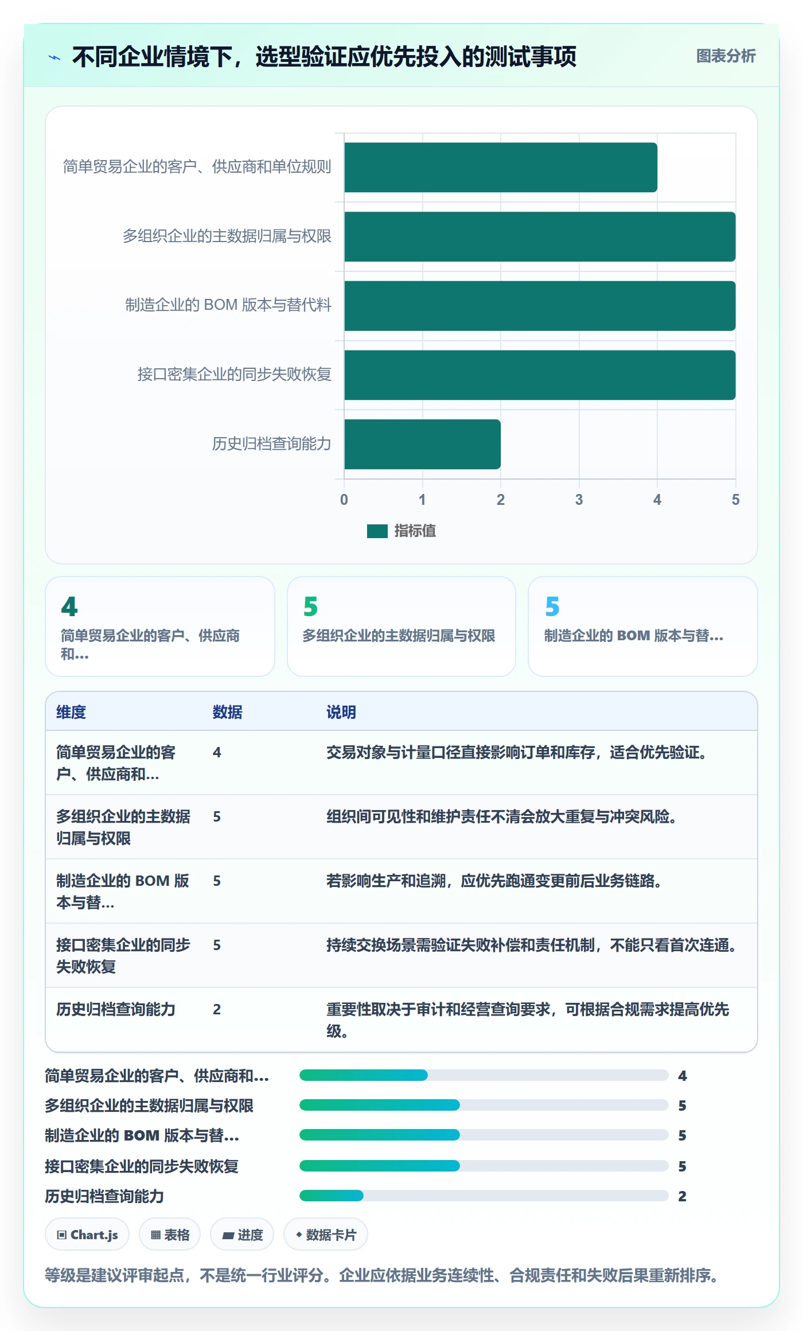Click chart axis label 历史归档查询能力
The image size is (803, 1331).
271,443
